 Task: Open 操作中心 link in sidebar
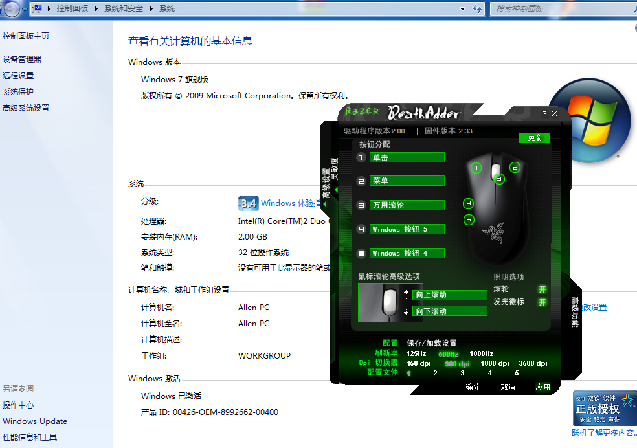(x=18, y=405)
